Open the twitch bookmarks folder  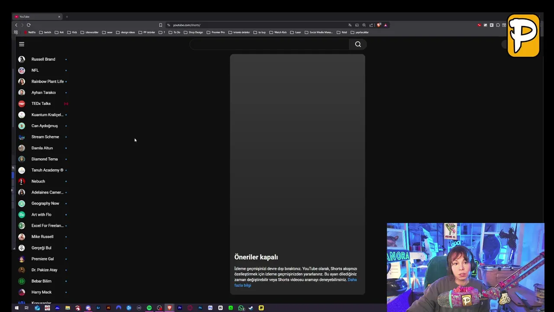[x=45, y=32]
